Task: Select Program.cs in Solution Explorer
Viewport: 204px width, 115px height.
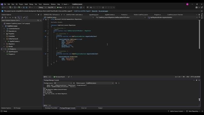Action: [11, 54]
